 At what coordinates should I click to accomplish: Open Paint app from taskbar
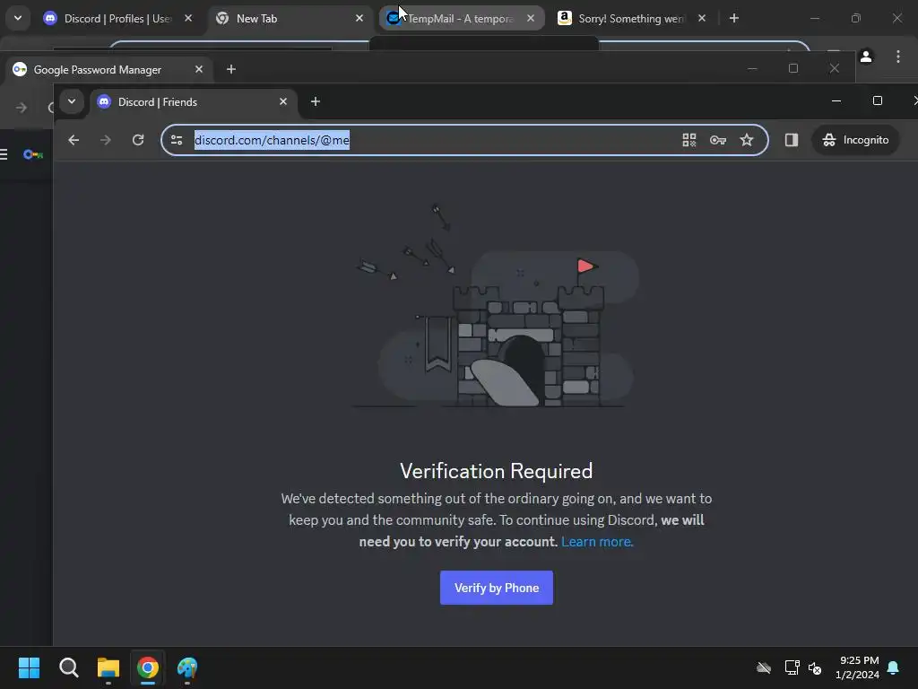[x=187, y=667]
